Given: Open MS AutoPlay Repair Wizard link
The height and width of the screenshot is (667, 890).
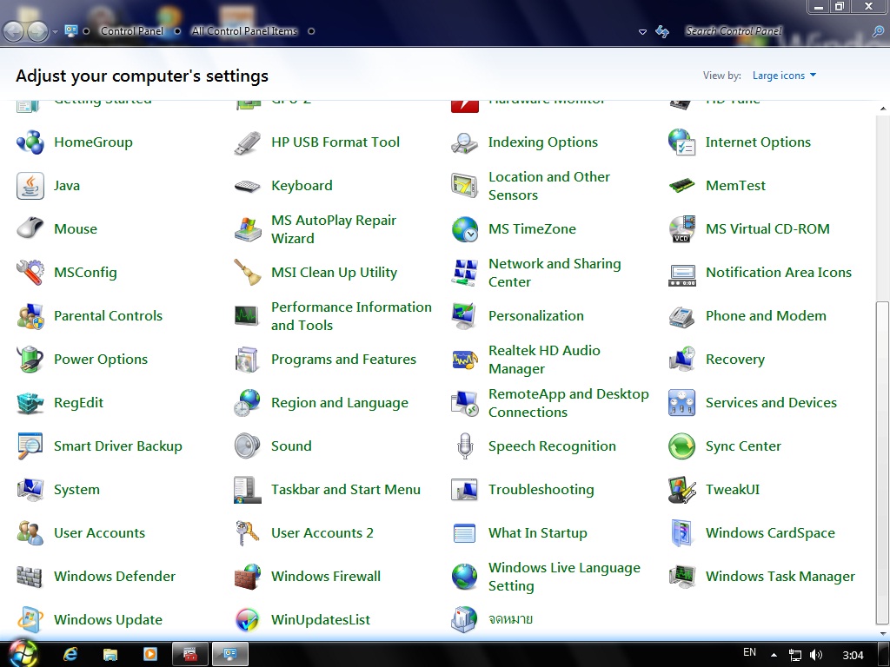Looking at the screenshot, I should point(334,228).
